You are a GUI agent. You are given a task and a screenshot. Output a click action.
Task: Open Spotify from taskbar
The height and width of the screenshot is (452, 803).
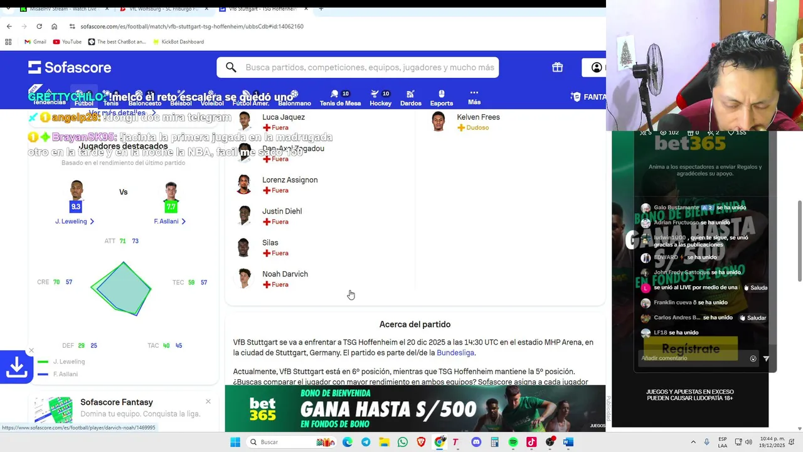(513, 442)
